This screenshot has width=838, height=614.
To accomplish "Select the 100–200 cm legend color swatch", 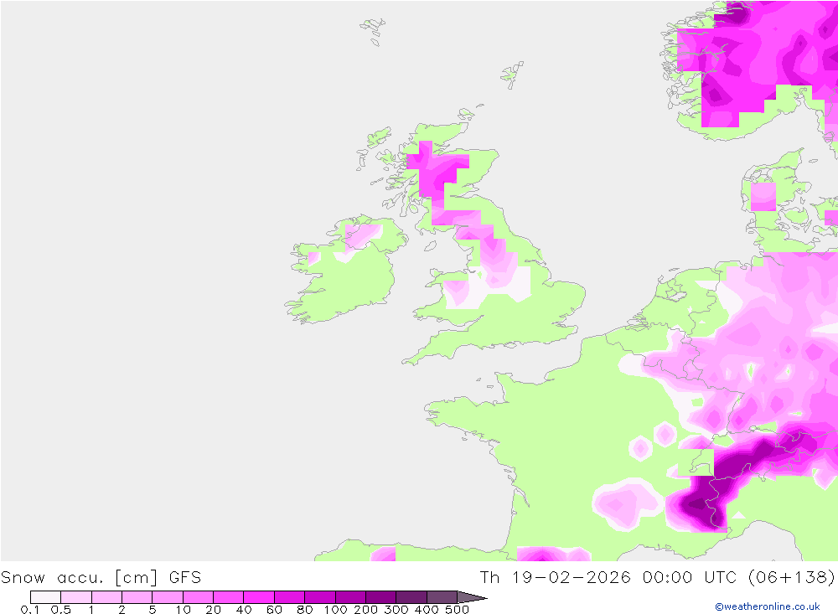I will [350, 597].
